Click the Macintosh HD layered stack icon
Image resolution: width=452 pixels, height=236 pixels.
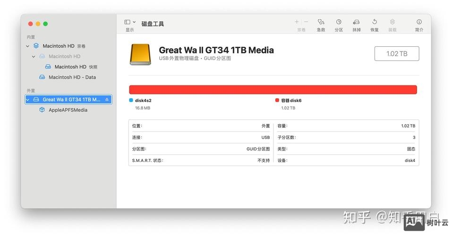click(x=36, y=46)
